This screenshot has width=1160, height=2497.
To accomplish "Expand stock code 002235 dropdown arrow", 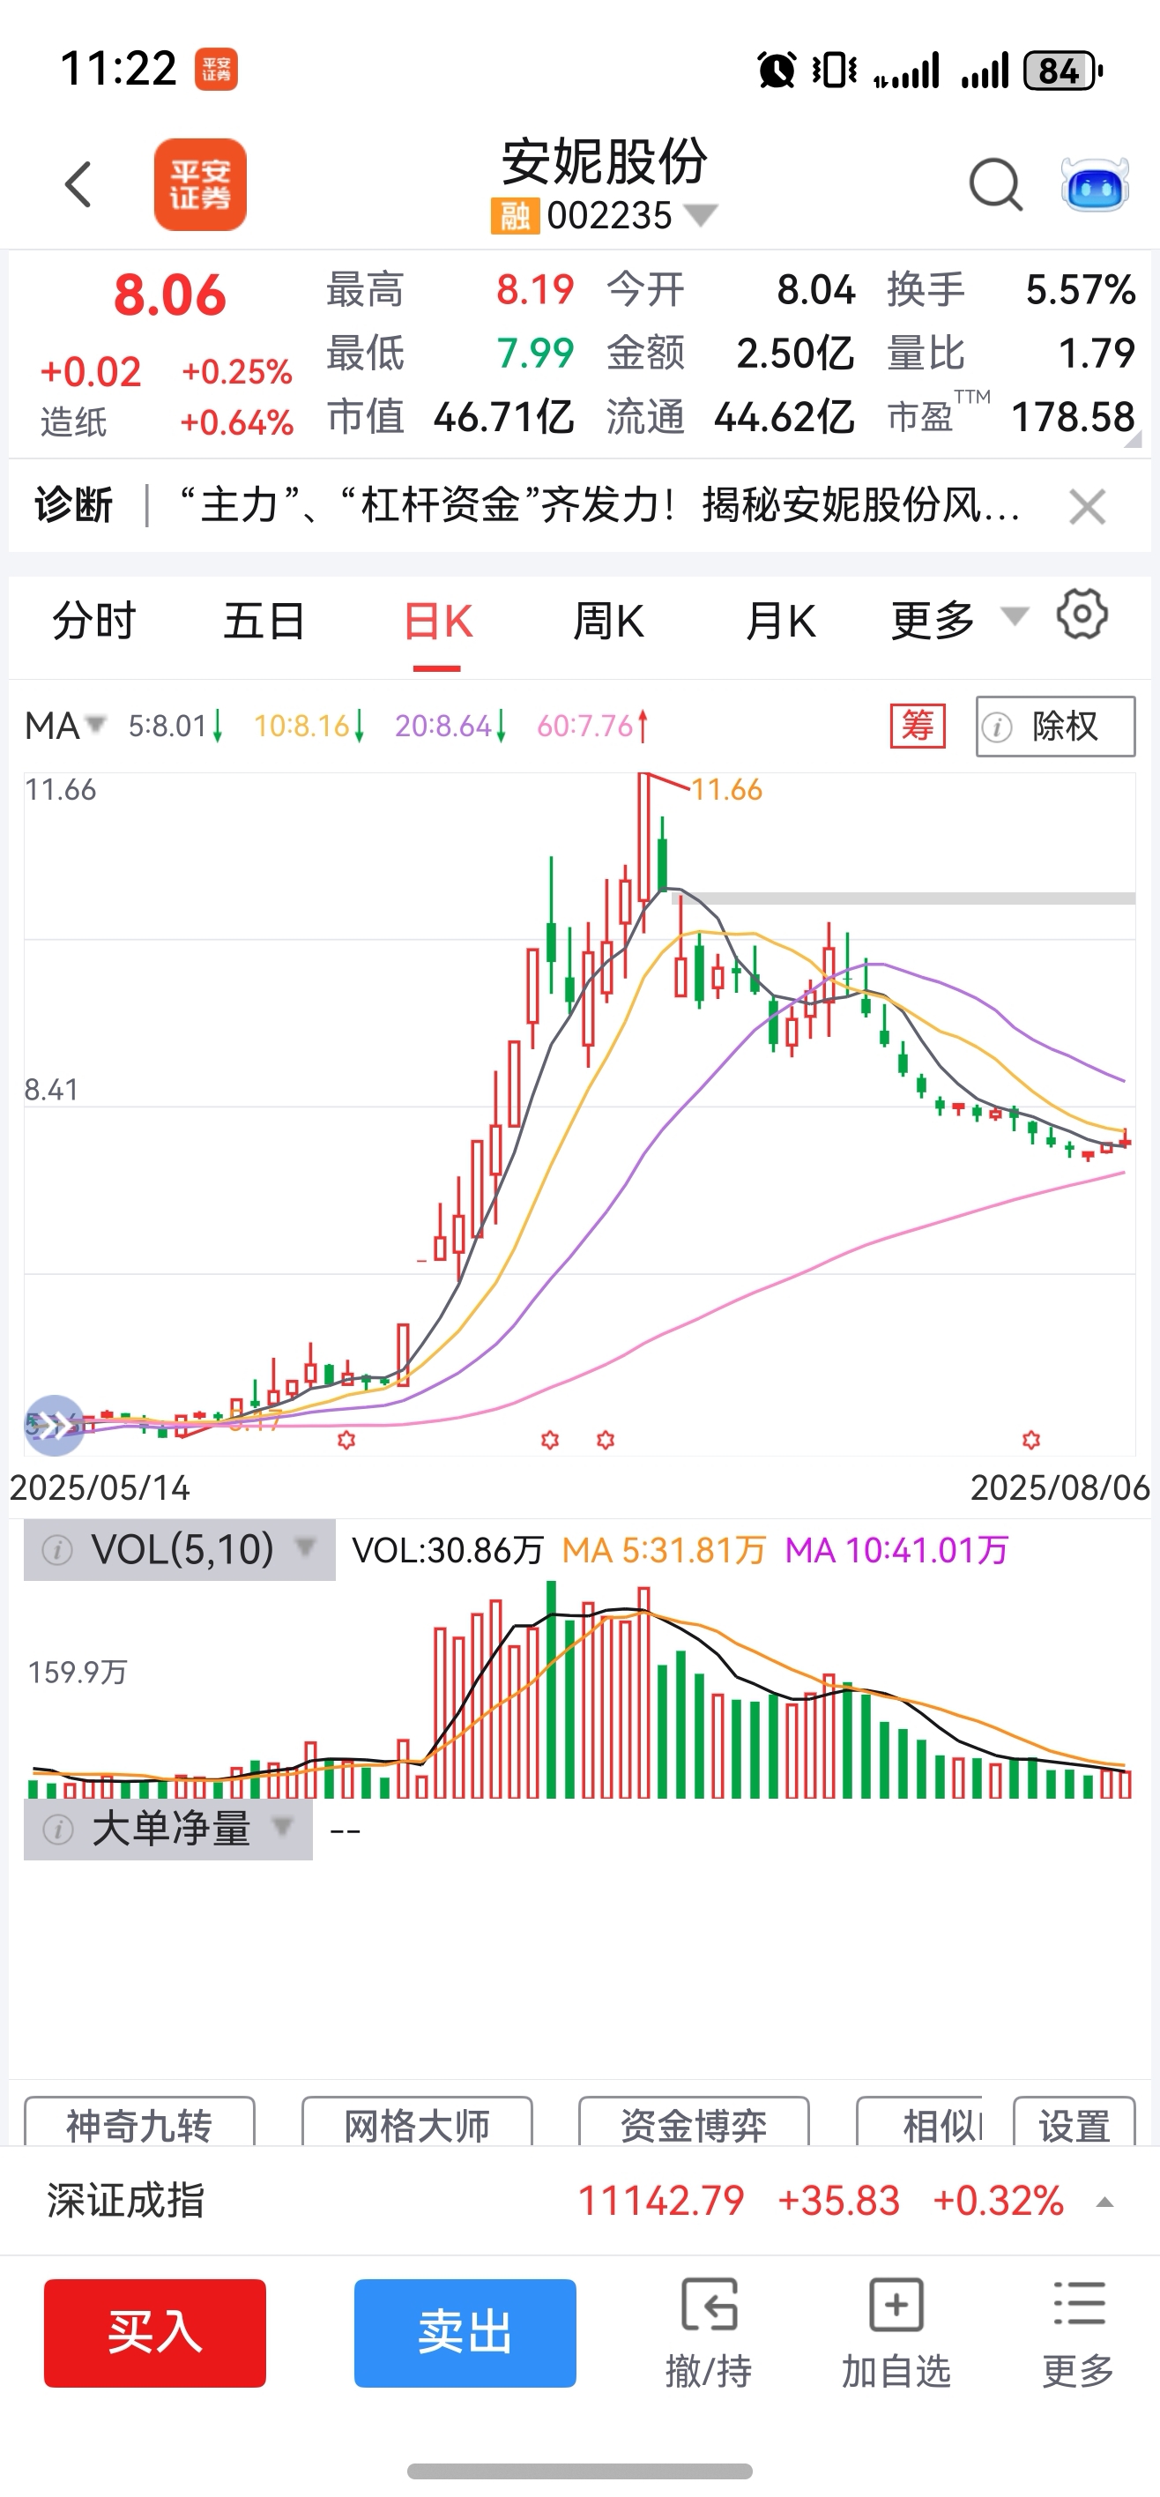I will pos(701,214).
